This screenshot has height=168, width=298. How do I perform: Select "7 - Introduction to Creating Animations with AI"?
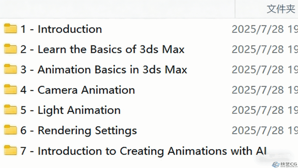[x=143, y=151]
